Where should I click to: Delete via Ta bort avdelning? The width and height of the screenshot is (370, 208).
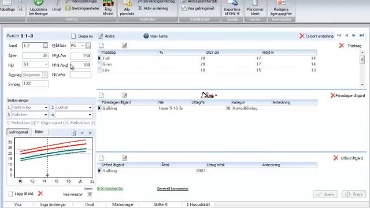[316, 36]
